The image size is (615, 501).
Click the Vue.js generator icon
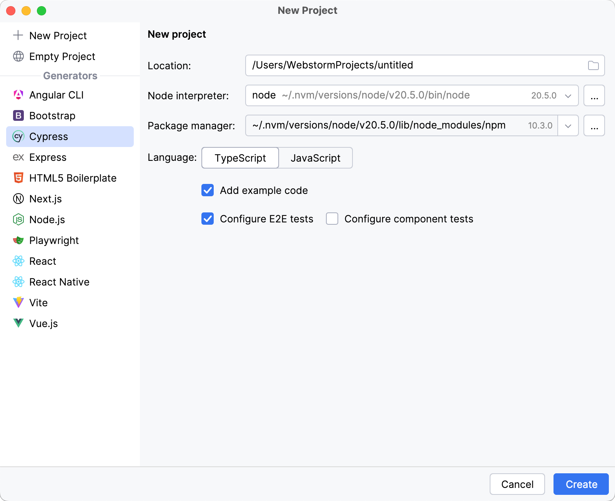click(18, 323)
